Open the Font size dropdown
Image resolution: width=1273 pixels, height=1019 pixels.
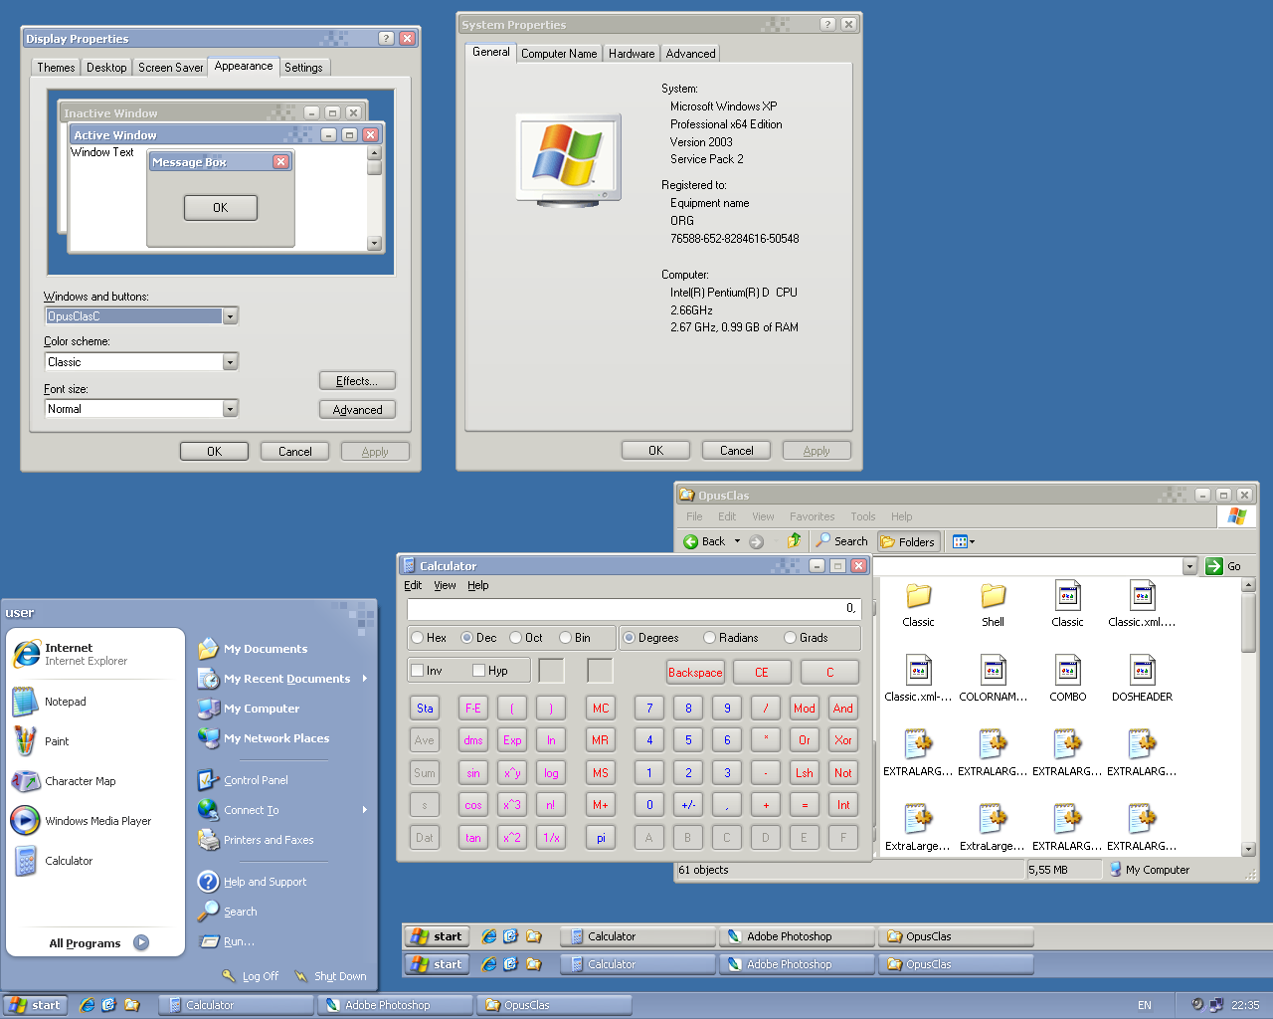[230, 409]
